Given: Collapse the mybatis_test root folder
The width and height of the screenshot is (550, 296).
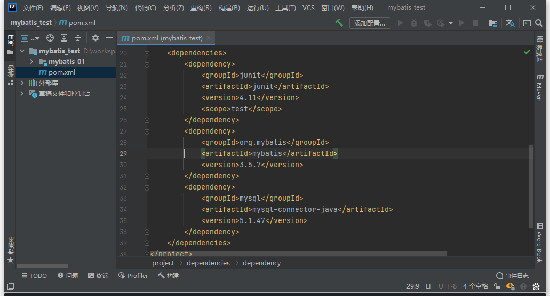Looking at the screenshot, I should 22,51.
